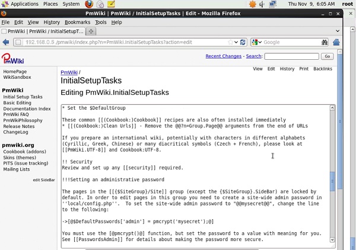Click textarea scrollbar up arrow
The width and height of the screenshot is (356, 250).
(x=332, y=108)
